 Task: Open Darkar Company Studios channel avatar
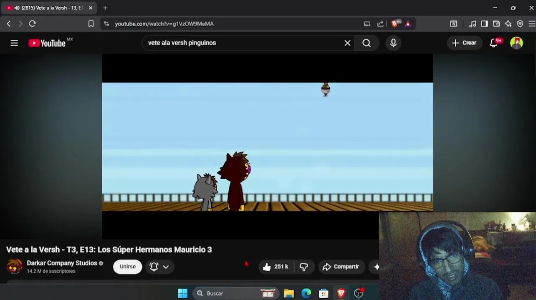[15, 267]
